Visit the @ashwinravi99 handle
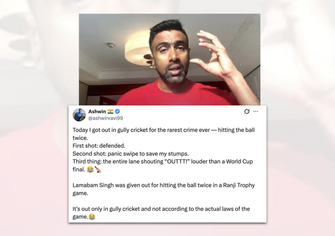The width and height of the screenshot is (335, 236). tap(105, 118)
